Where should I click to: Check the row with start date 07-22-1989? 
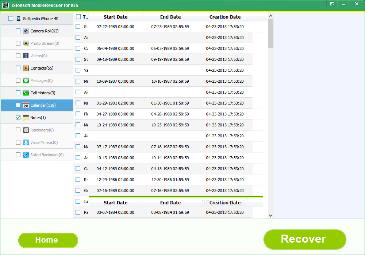(x=78, y=27)
